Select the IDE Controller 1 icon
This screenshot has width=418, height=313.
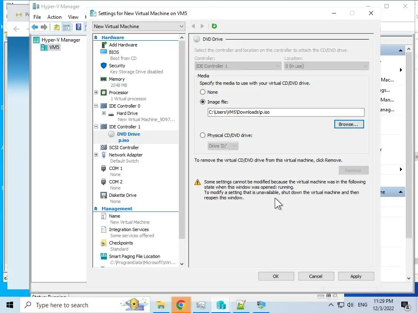coord(104,127)
